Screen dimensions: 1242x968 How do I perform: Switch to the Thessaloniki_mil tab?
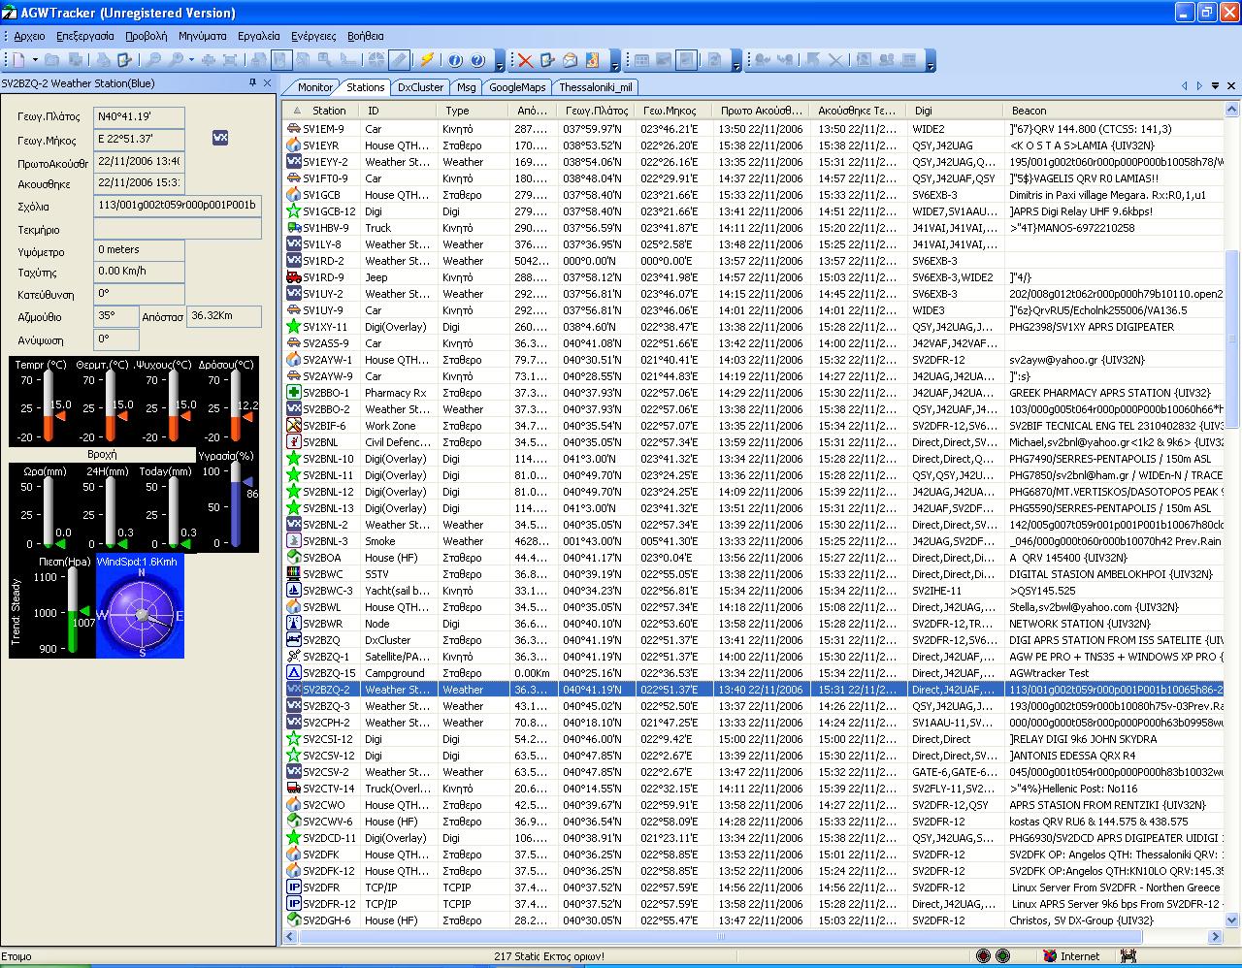click(595, 87)
